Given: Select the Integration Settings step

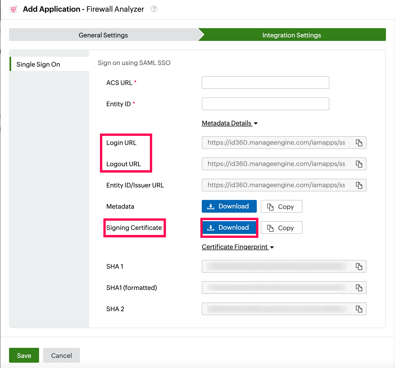Looking at the screenshot, I should pos(292,35).
